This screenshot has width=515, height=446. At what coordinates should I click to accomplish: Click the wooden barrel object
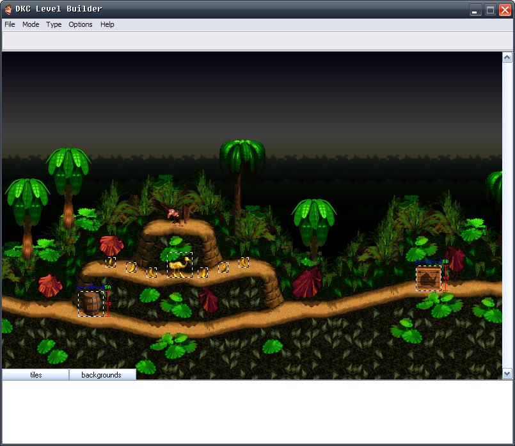(x=91, y=303)
